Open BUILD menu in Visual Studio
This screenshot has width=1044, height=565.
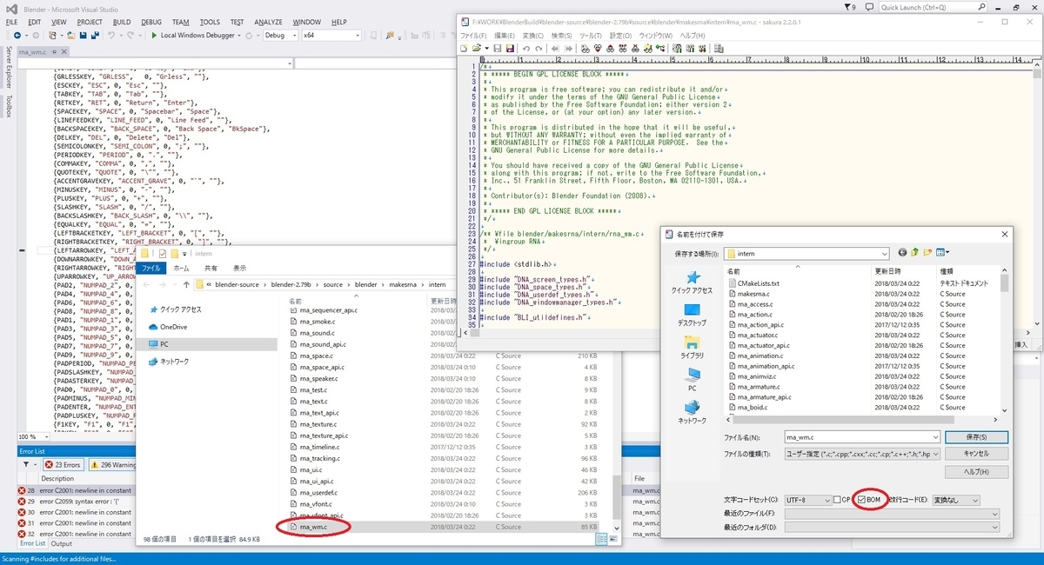pyautogui.click(x=122, y=22)
